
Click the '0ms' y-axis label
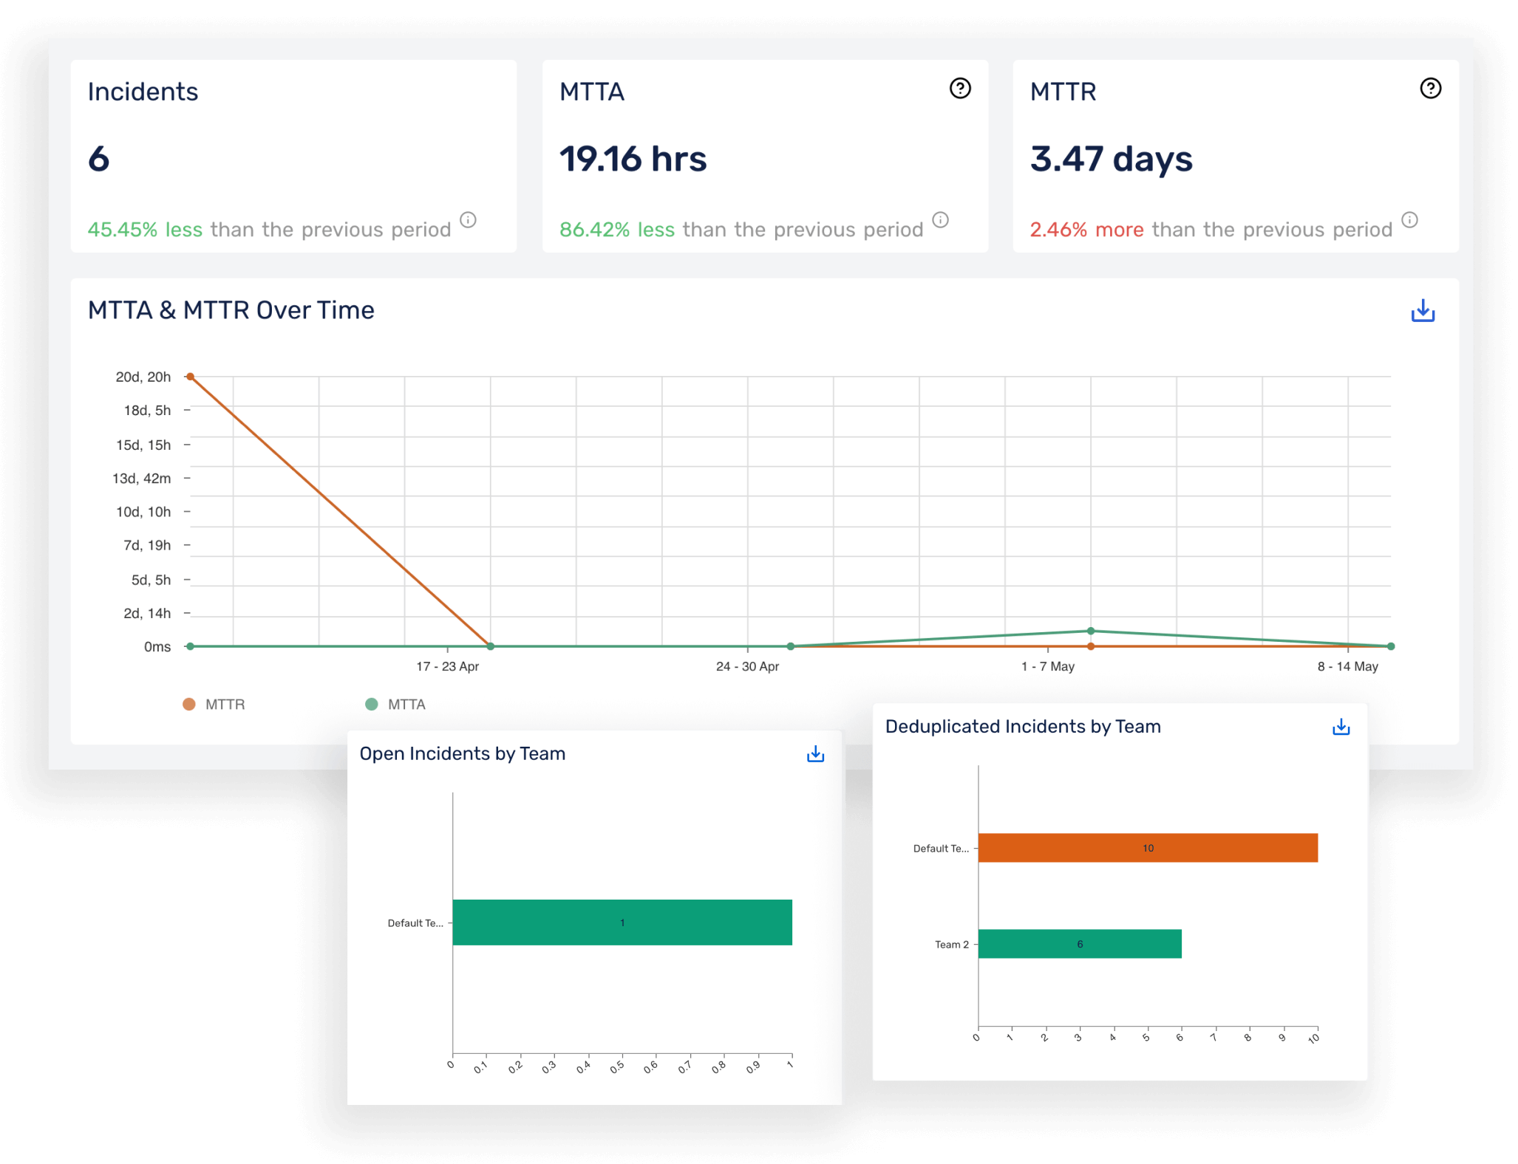(157, 646)
